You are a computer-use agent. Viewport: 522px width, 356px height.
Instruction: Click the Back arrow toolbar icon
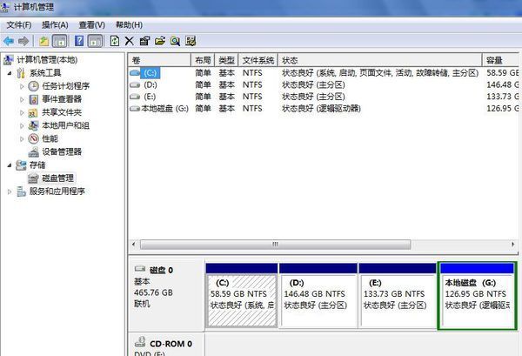click(x=9, y=41)
